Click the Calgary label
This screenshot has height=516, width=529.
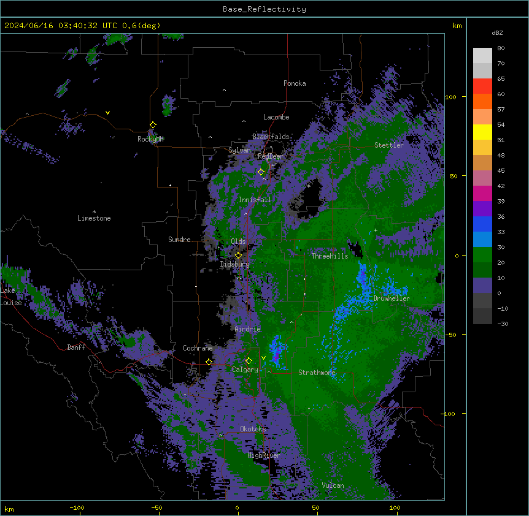click(x=245, y=370)
